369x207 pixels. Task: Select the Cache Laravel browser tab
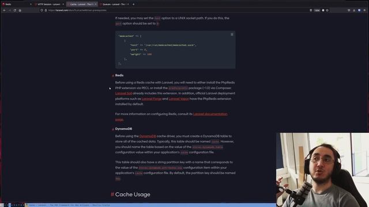[x=81, y=4]
